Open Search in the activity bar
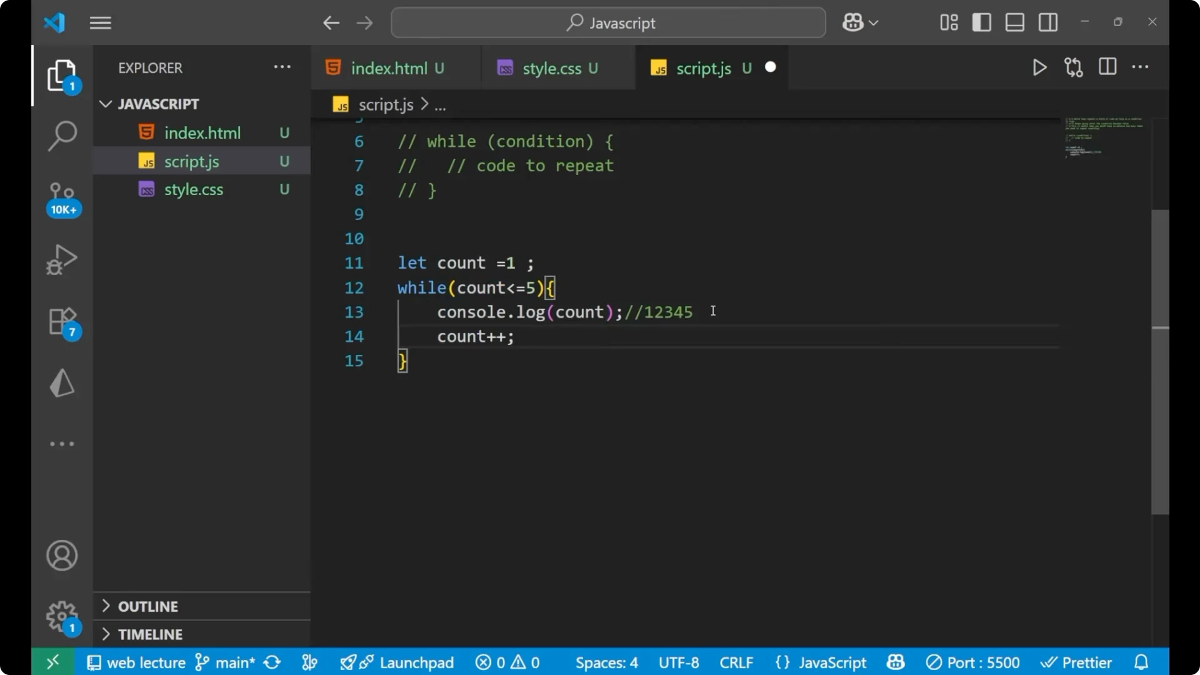The image size is (1200, 675). click(61, 135)
